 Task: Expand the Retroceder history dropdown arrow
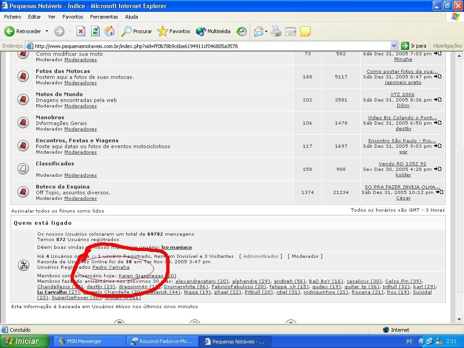(x=47, y=31)
